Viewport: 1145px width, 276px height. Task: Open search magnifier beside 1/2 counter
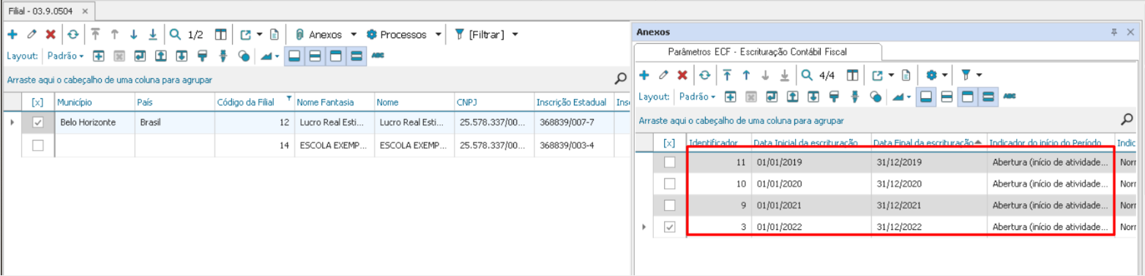[176, 34]
